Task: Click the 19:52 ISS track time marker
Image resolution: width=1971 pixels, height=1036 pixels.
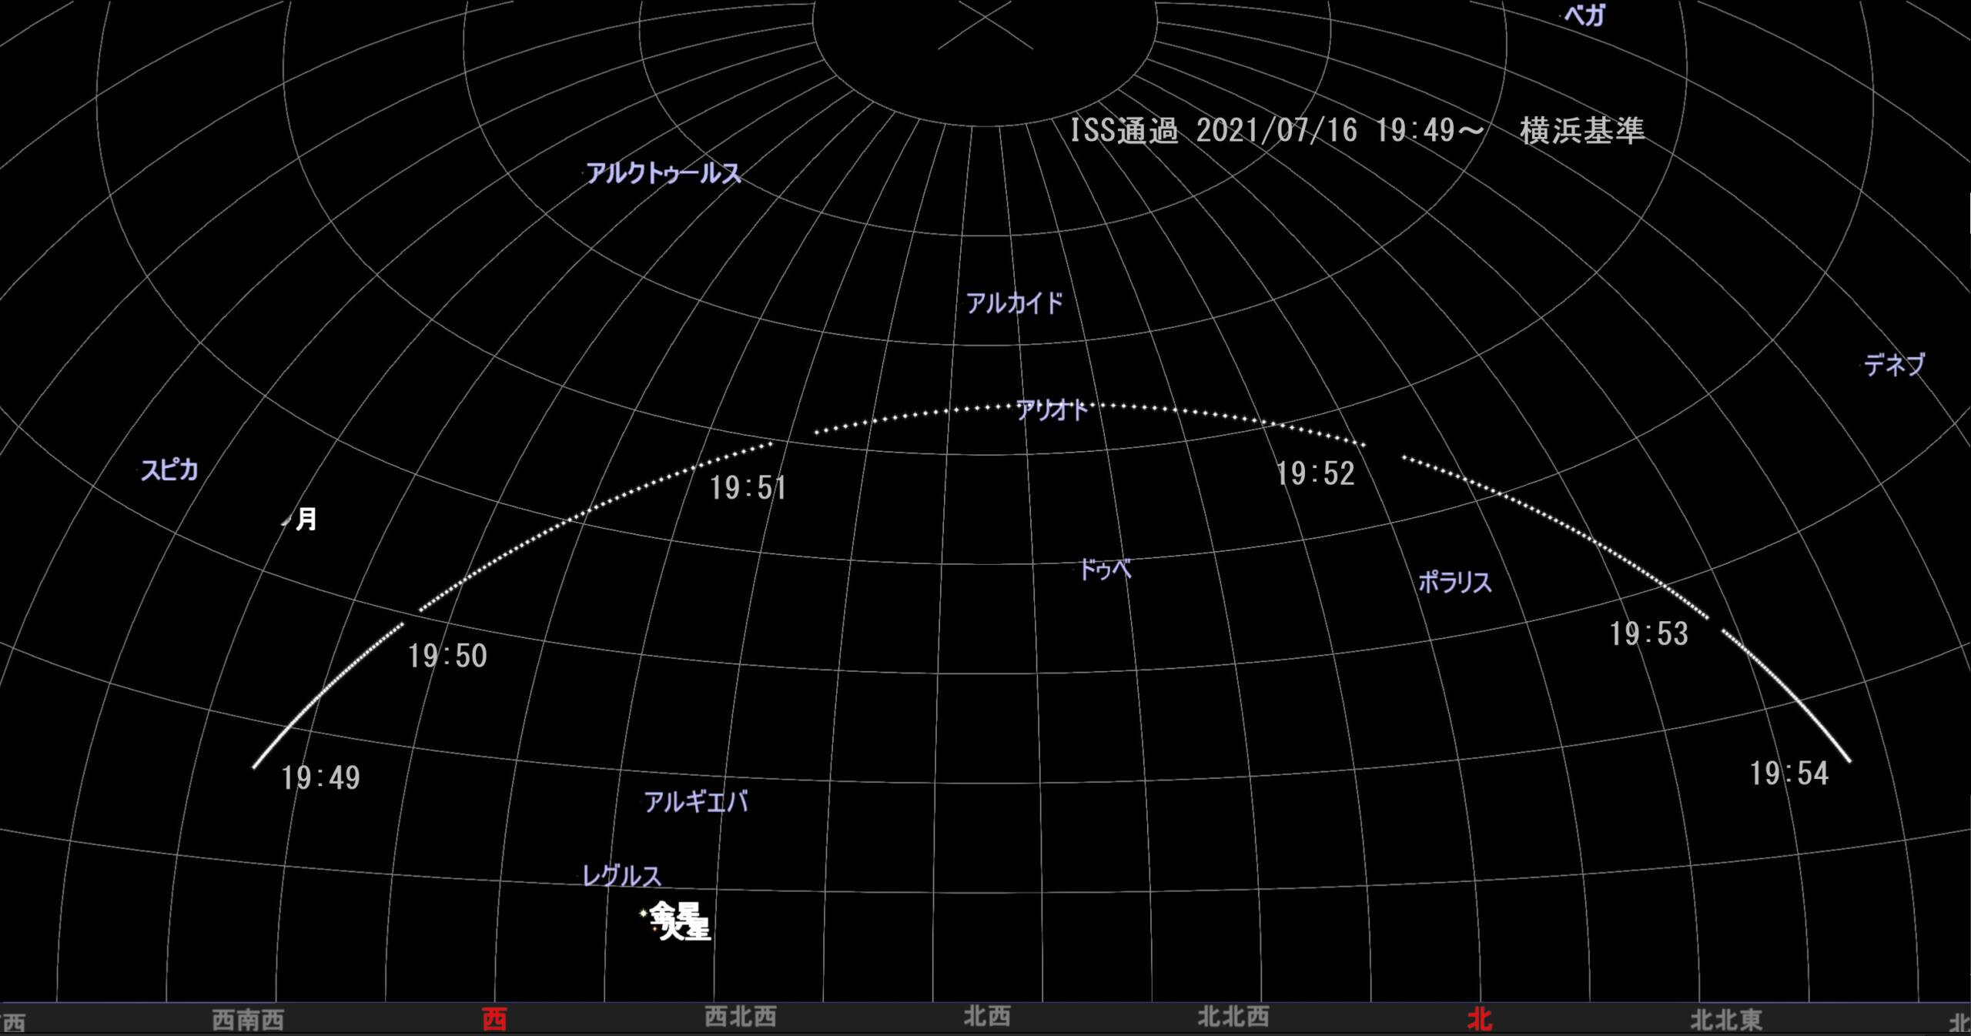Action: (x=1315, y=473)
